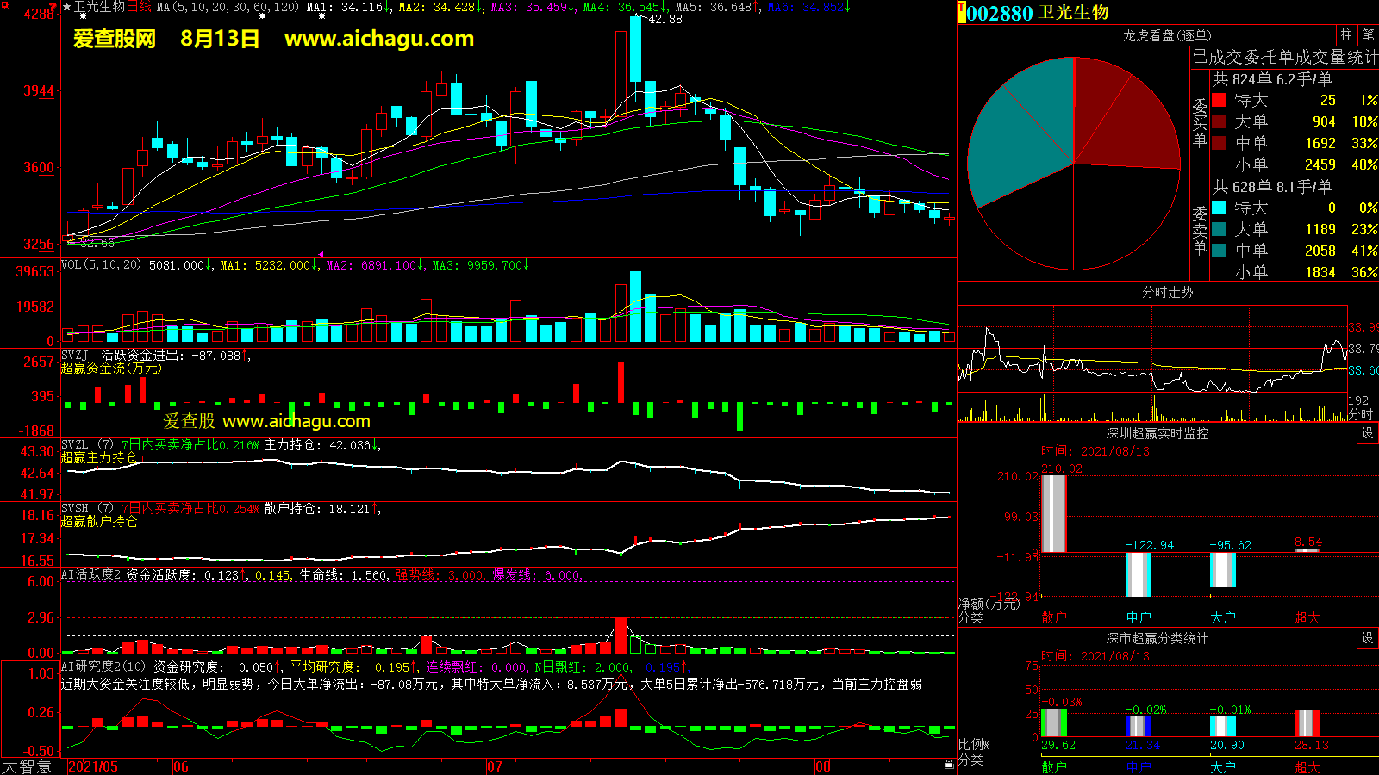Click the magenta arrow marker below price chart

(321, 255)
